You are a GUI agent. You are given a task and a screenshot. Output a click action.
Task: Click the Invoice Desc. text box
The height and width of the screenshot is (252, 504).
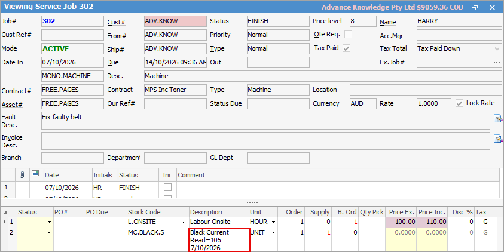(x=266, y=141)
